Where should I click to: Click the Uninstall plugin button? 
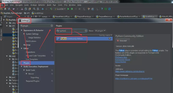point(123,41)
